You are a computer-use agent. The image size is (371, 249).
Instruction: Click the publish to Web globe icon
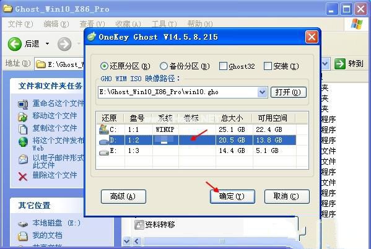click(x=23, y=142)
